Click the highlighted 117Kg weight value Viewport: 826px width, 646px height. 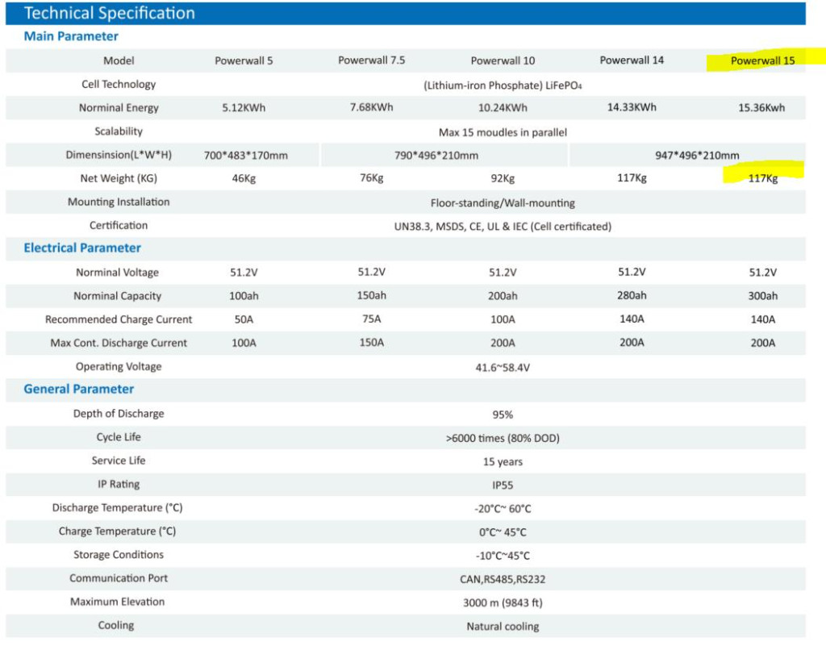pyautogui.click(x=762, y=179)
